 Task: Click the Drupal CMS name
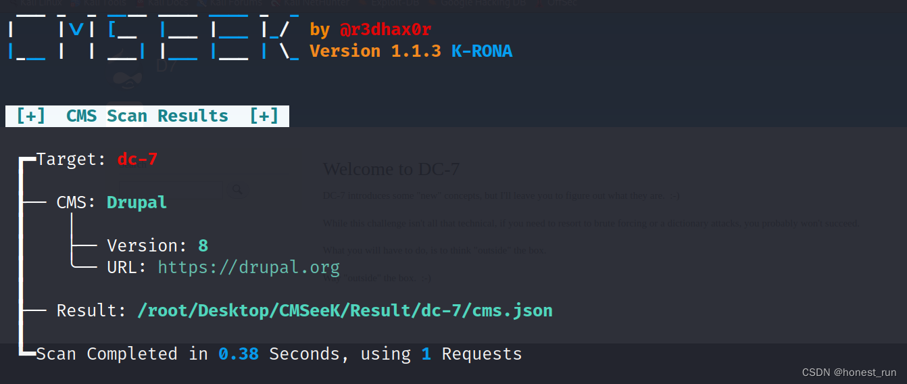pyautogui.click(x=137, y=202)
